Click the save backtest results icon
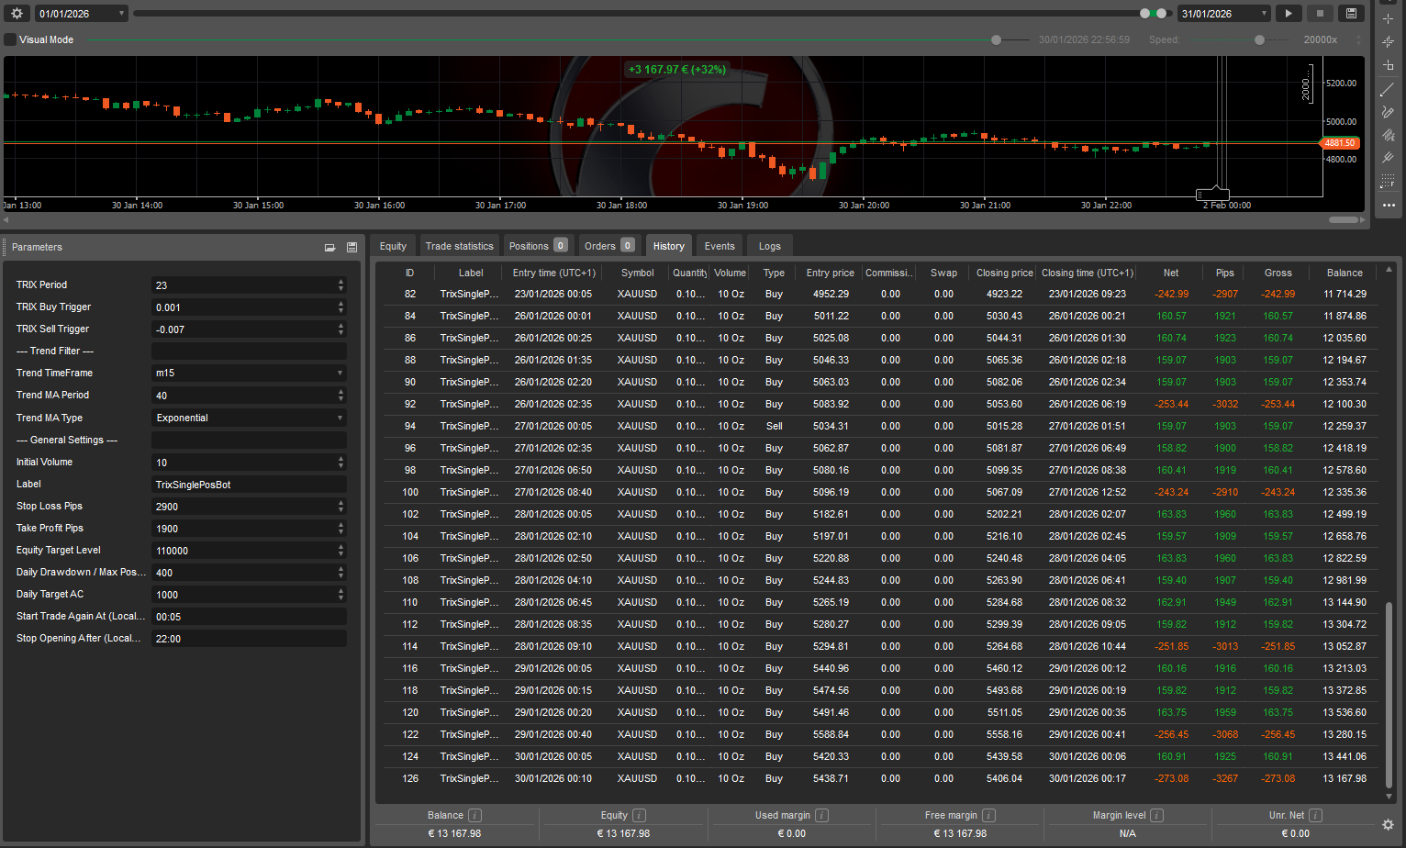Viewport: 1406px width, 848px height. [1351, 13]
